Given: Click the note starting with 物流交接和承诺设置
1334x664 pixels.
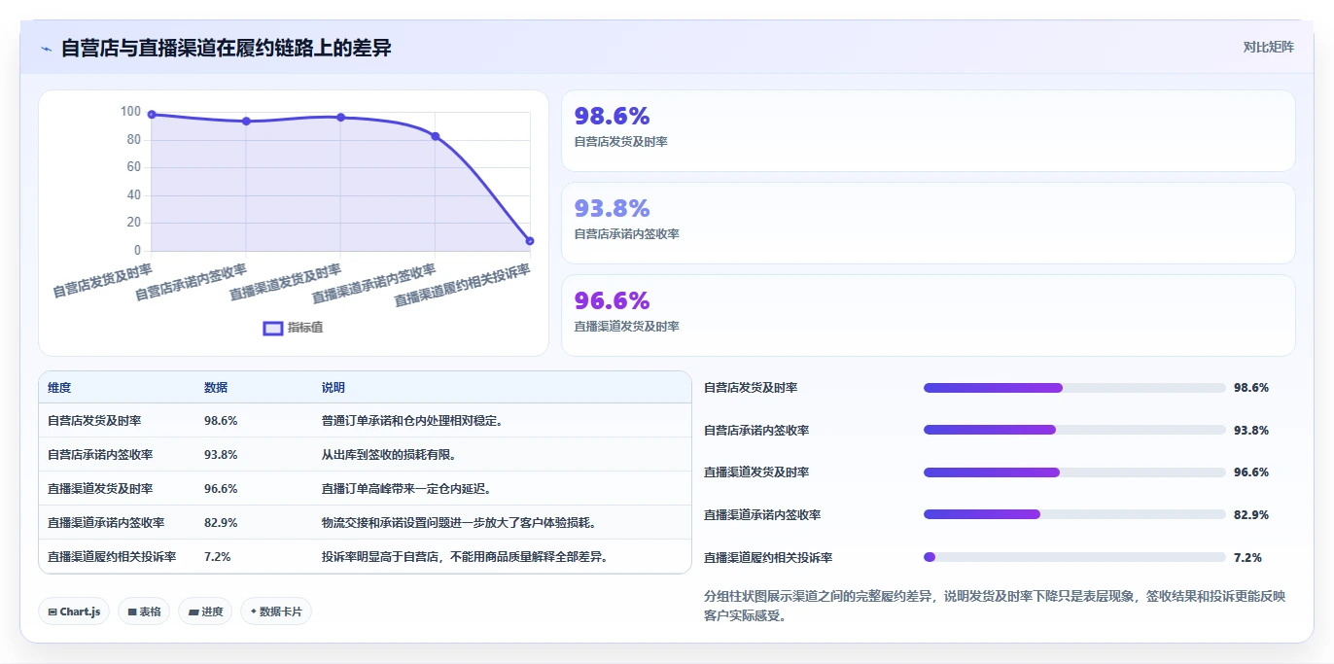Looking at the screenshot, I should point(459,523).
